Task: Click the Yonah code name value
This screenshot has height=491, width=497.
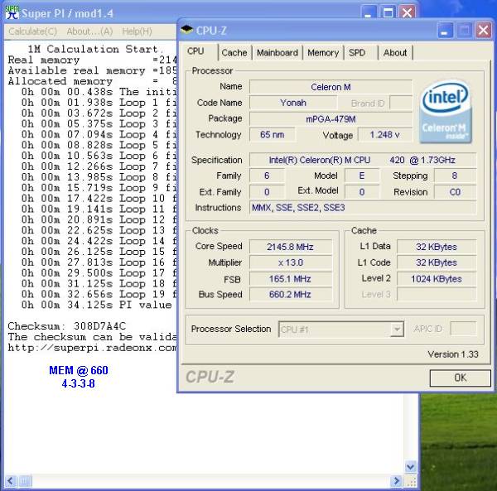Action: [x=293, y=103]
